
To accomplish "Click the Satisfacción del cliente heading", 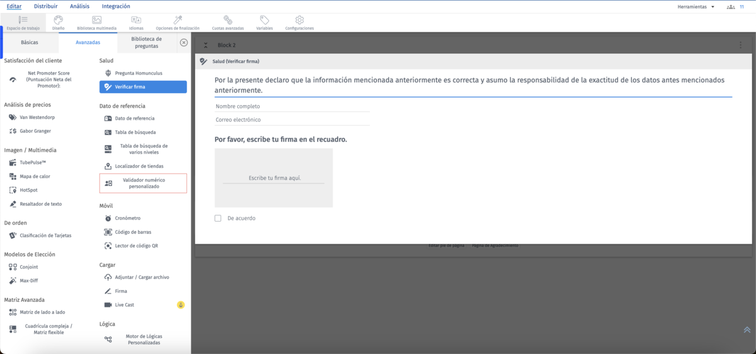I will click(33, 60).
